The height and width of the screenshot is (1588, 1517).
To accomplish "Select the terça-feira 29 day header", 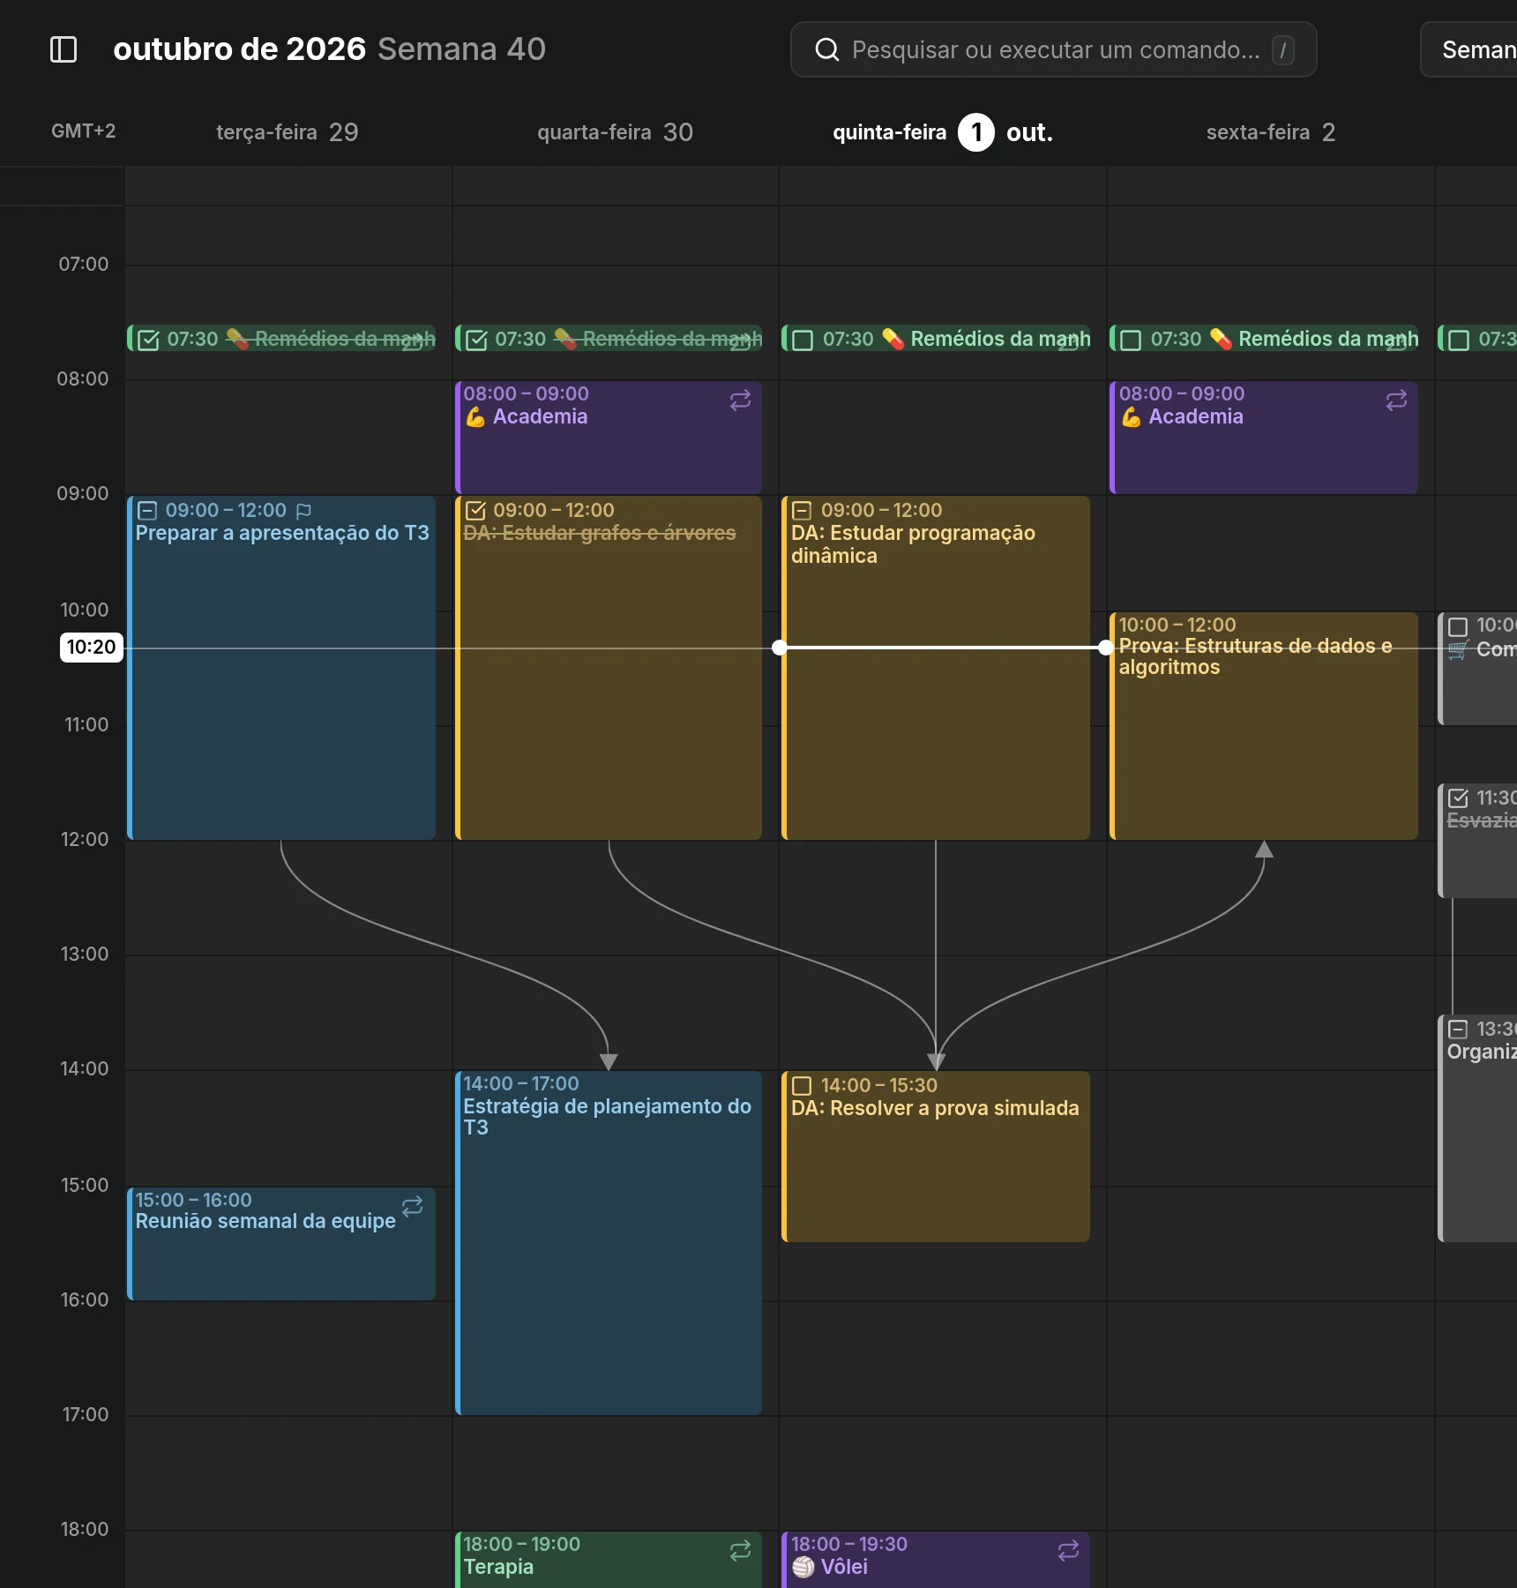I will click(288, 132).
